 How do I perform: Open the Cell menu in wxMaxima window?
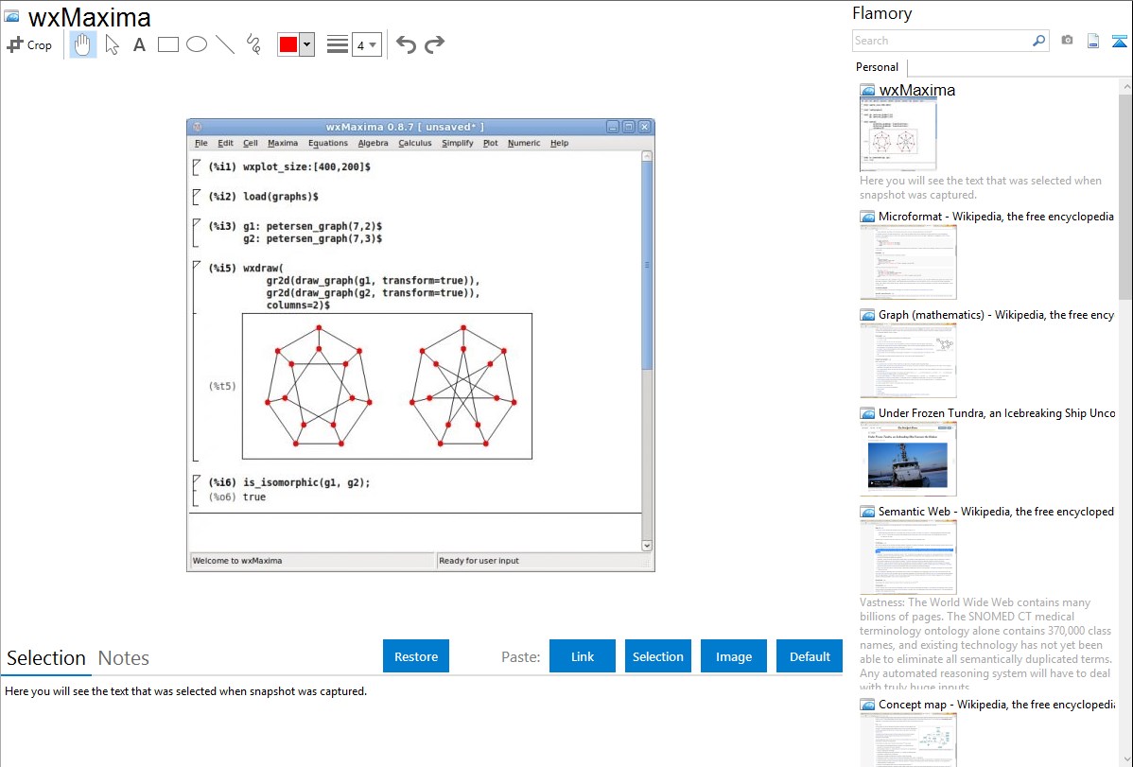[x=250, y=143]
